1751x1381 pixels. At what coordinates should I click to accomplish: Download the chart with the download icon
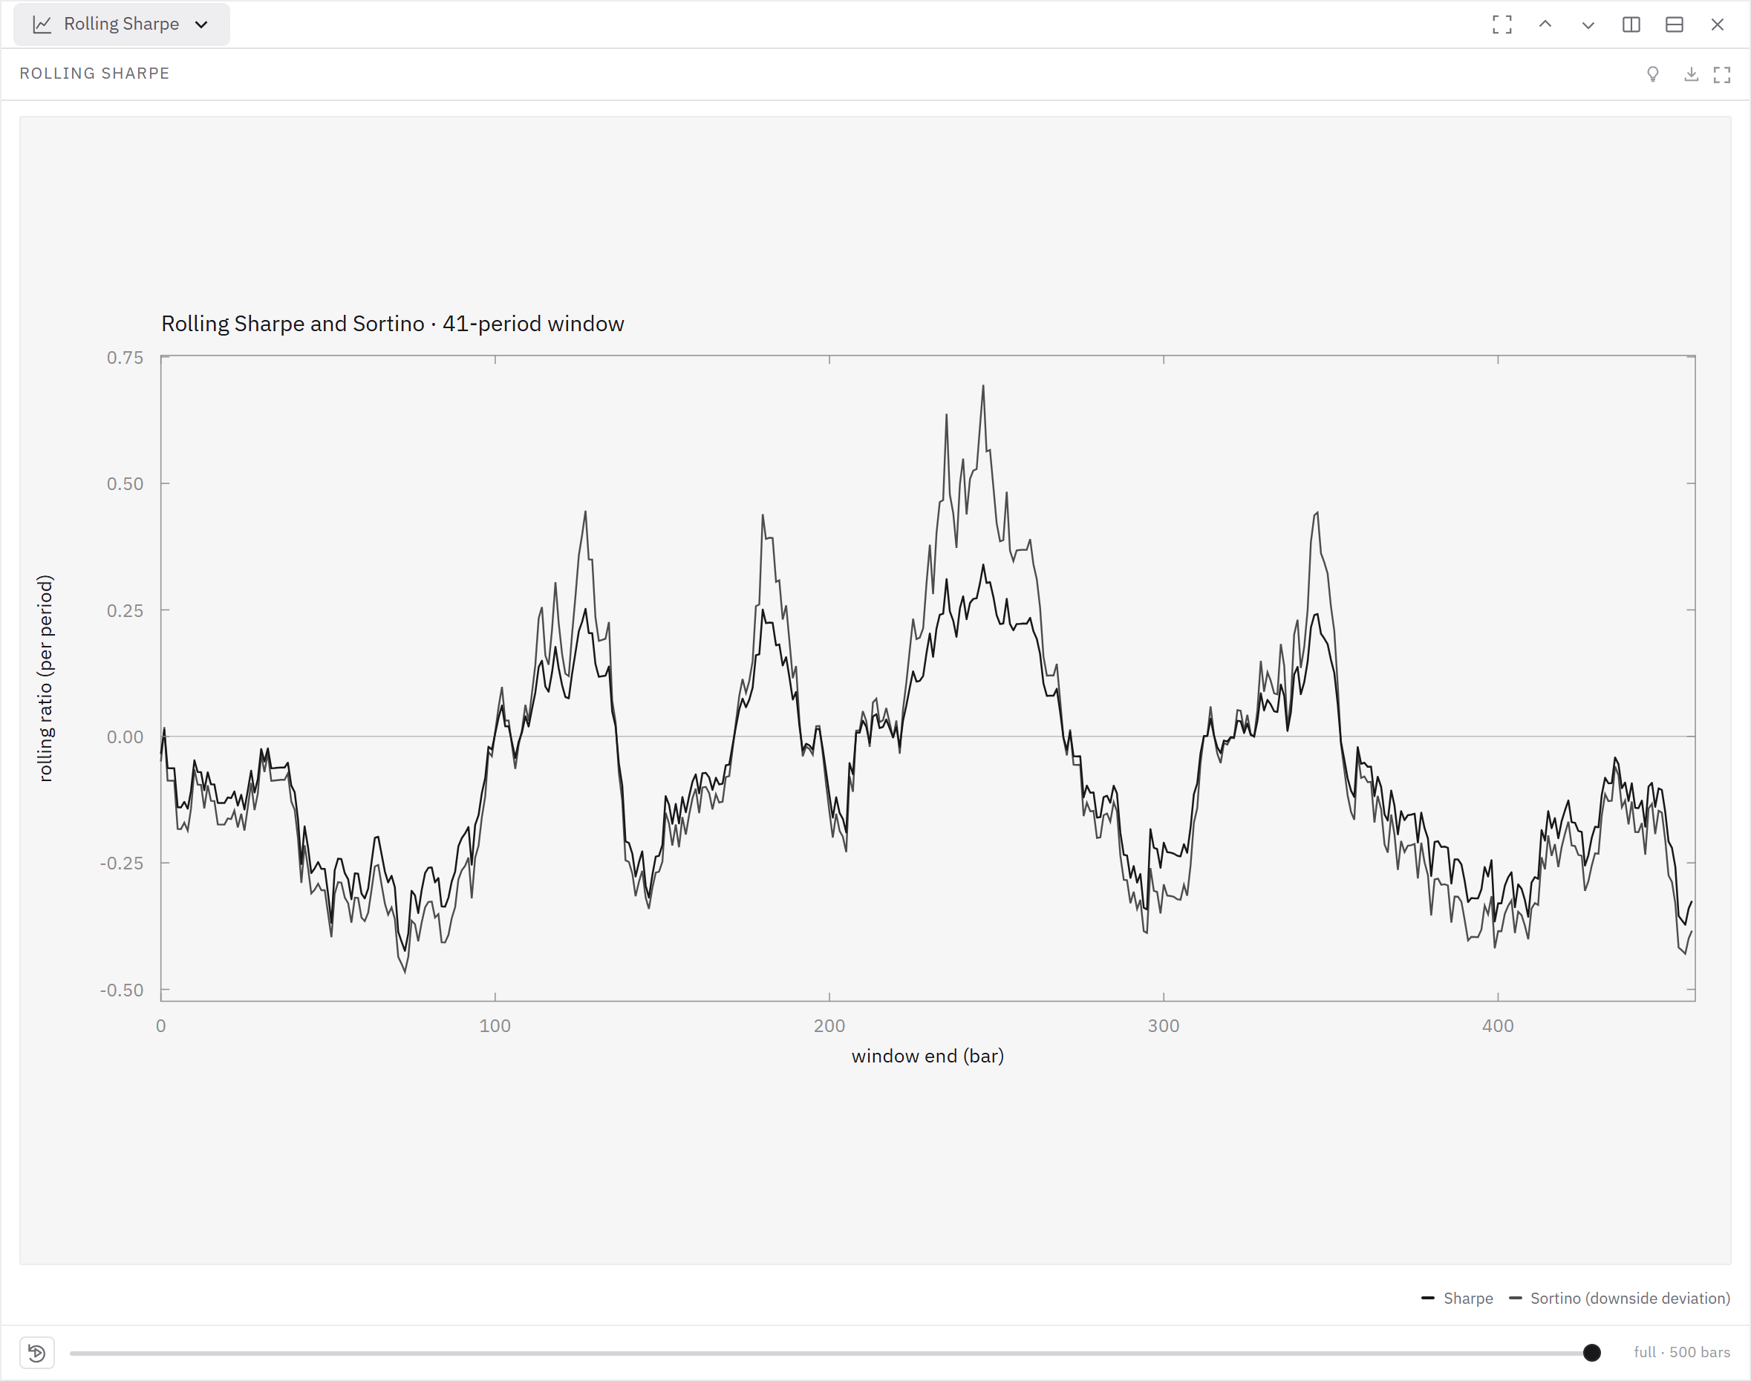pyautogui.click(x=1691, y=74)
